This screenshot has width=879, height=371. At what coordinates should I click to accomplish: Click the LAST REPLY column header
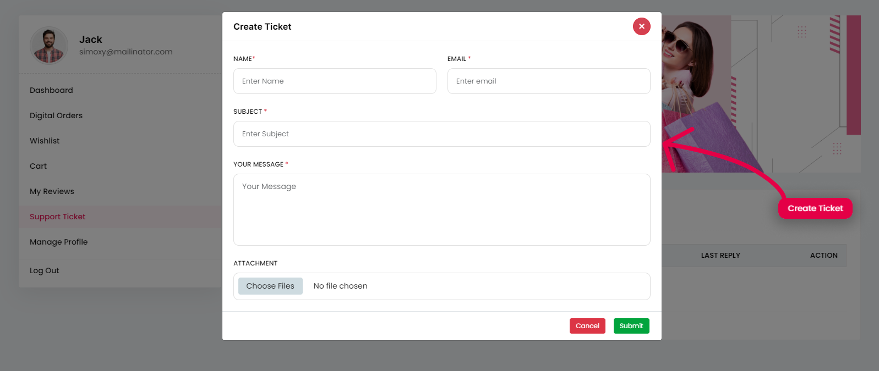coord(720,256)
